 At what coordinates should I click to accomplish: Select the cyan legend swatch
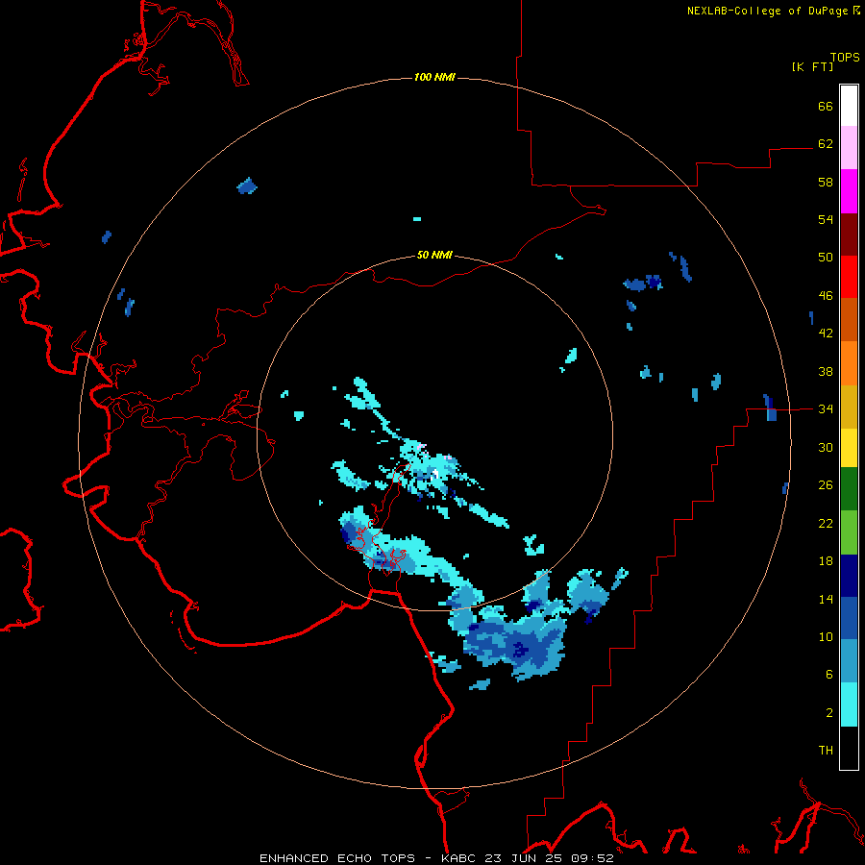pos(849,704)
